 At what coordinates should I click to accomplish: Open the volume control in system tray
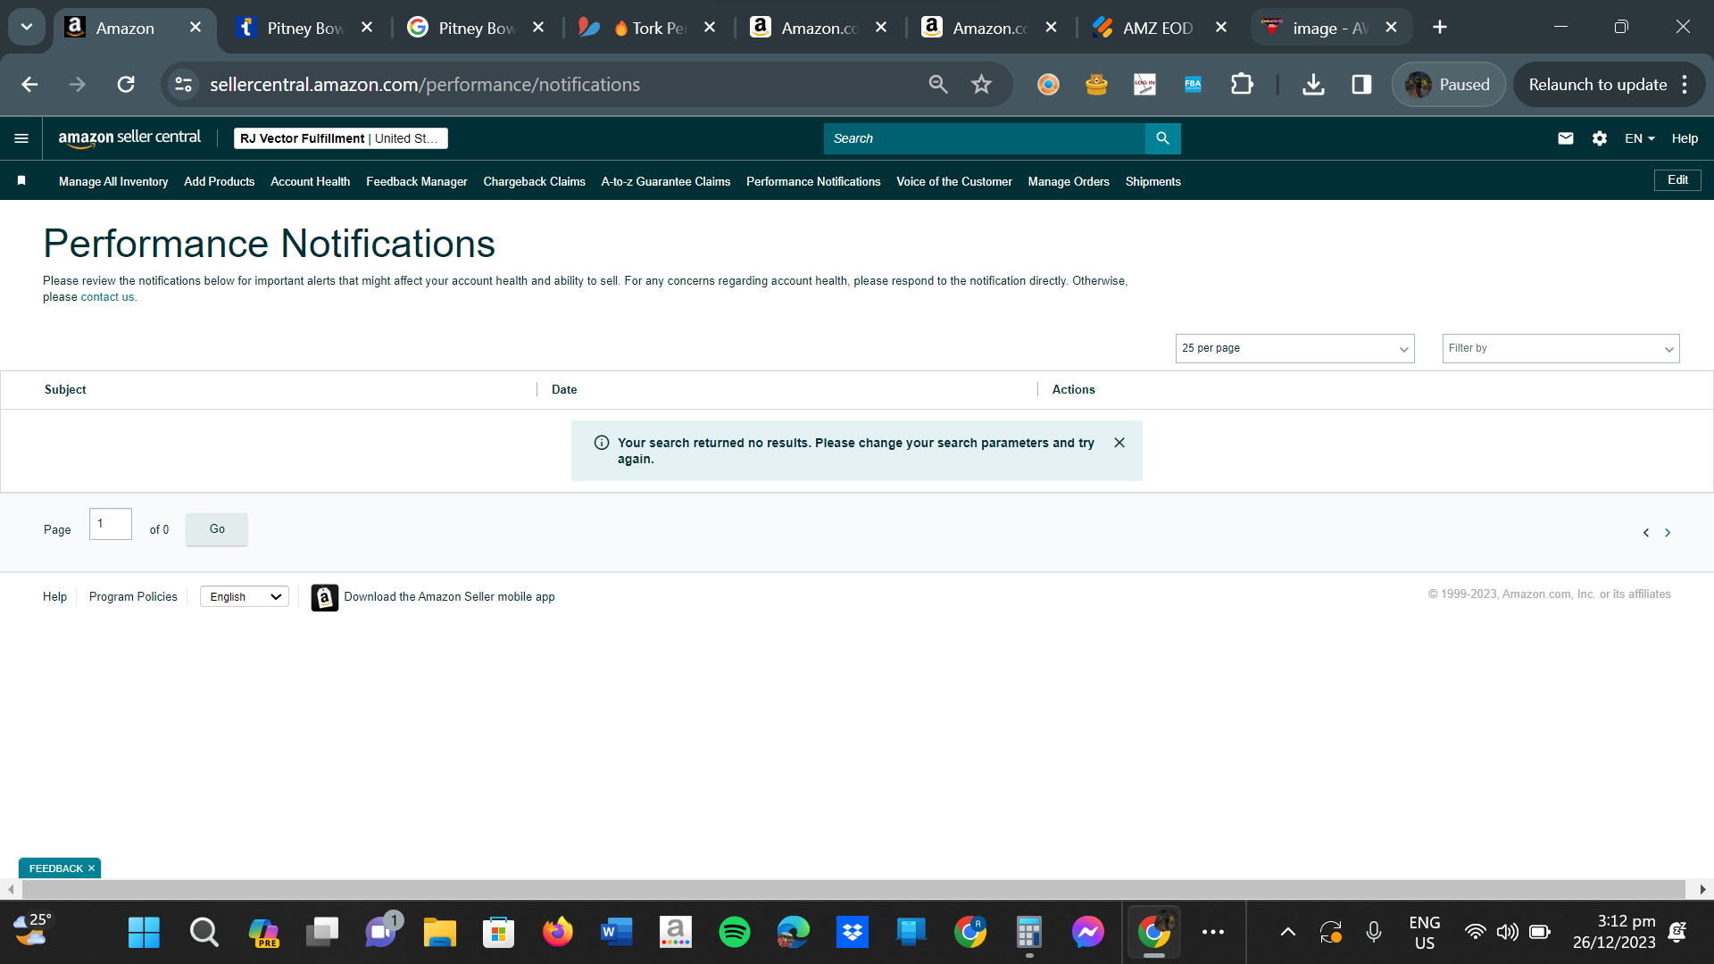pos(1507,933)
